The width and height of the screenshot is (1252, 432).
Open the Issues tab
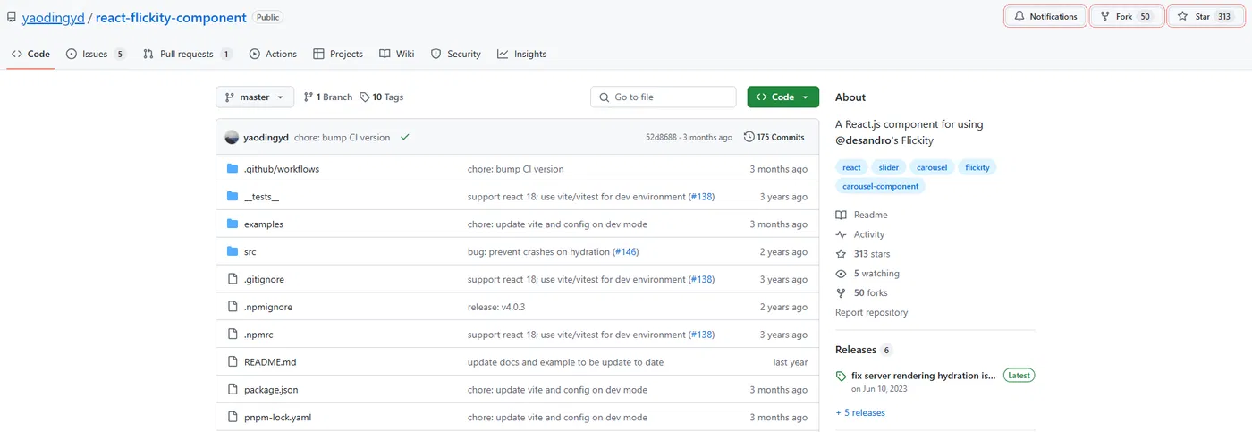click(96, 54)
